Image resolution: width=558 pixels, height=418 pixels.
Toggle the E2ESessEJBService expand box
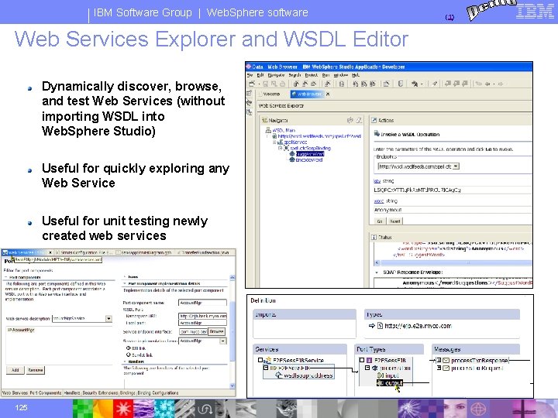click(260, 360)
